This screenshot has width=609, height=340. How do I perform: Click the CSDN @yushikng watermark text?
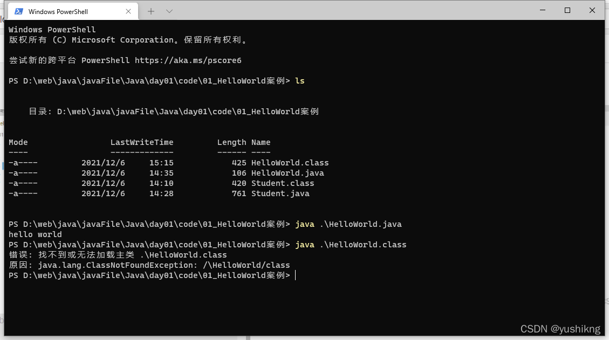(561, 329)
